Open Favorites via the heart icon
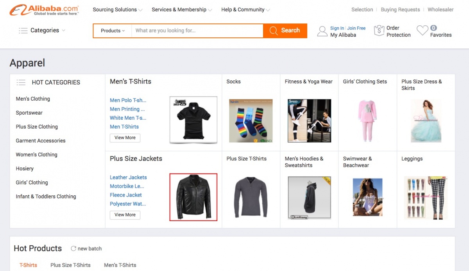 422,31
